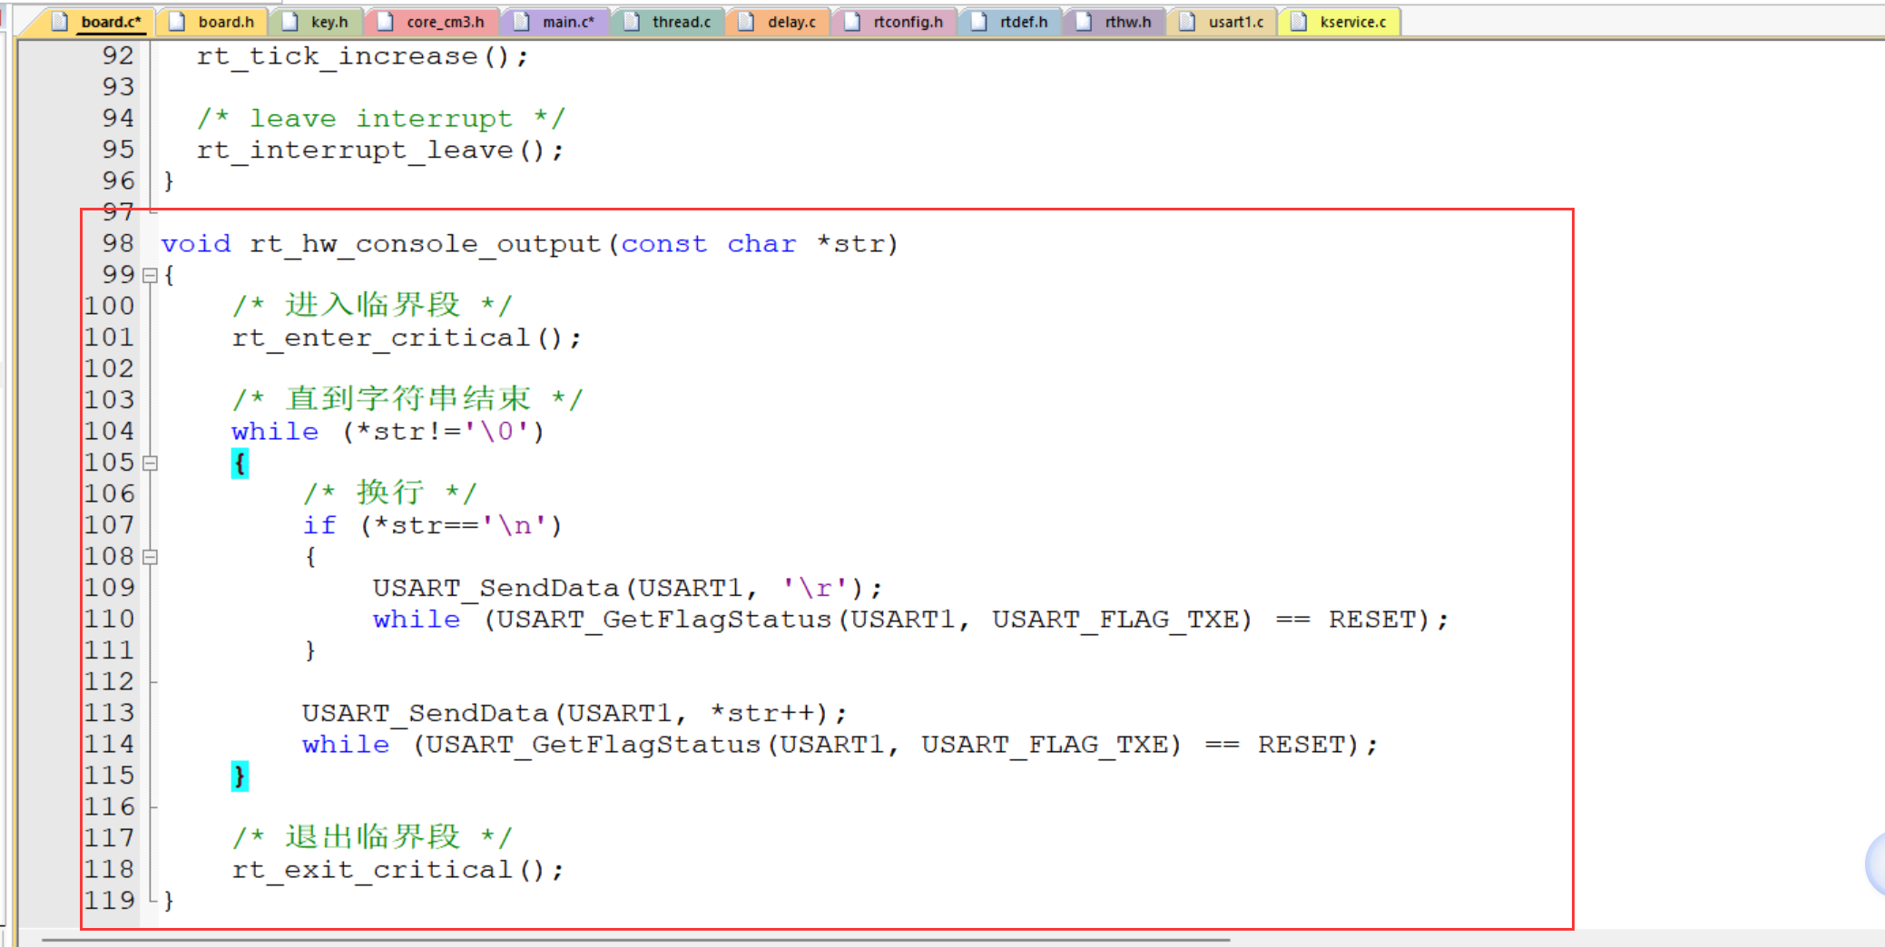Click the rt_exit_critical() call
Screen dimensions: 1885x947
click(x=398, y=870)
